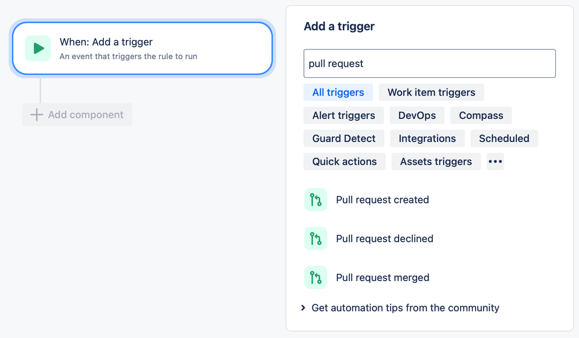The height and width of the screenshot is (338, 579).
Task: Enable the All triggers filter
Action: 338,92
